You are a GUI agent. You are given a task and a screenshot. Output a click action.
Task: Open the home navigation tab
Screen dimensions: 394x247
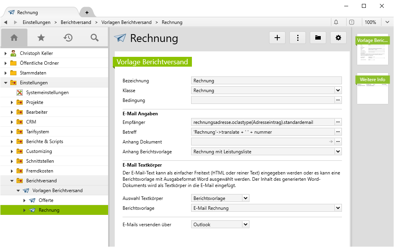click(14, 38)
